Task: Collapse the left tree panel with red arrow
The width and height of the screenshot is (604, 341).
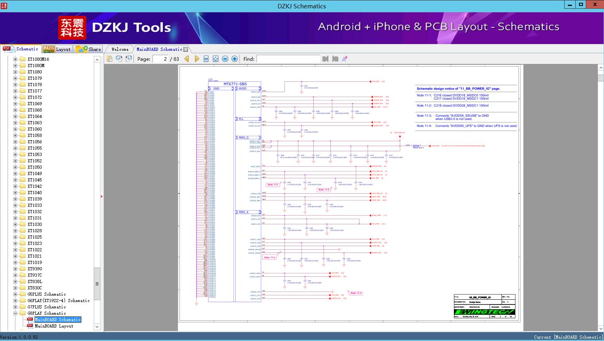Action: 102,196
